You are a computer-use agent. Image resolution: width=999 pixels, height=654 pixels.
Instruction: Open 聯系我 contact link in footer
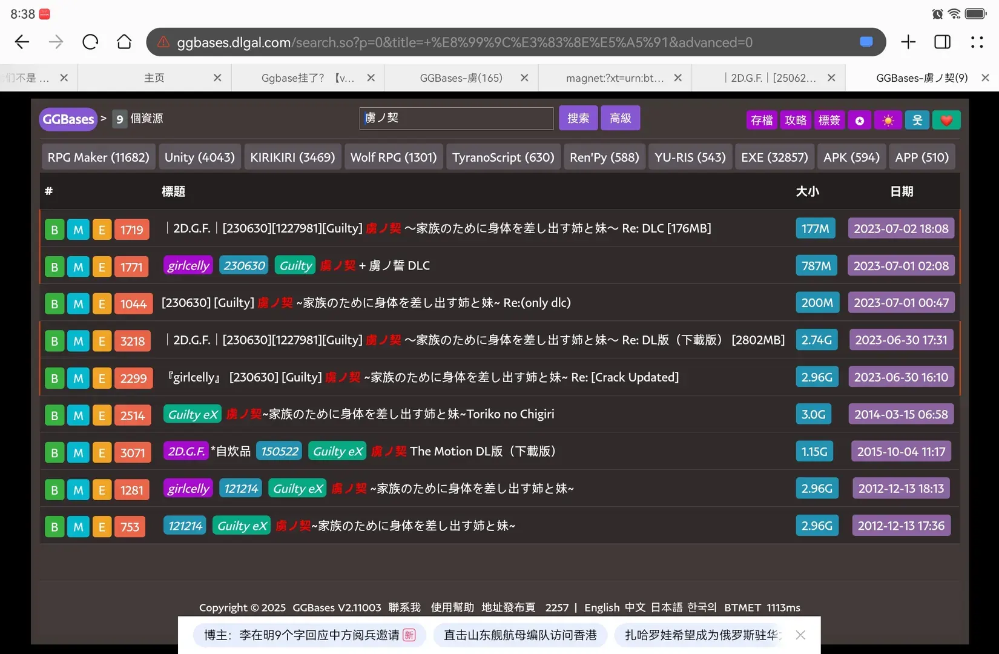pos(404,607)
